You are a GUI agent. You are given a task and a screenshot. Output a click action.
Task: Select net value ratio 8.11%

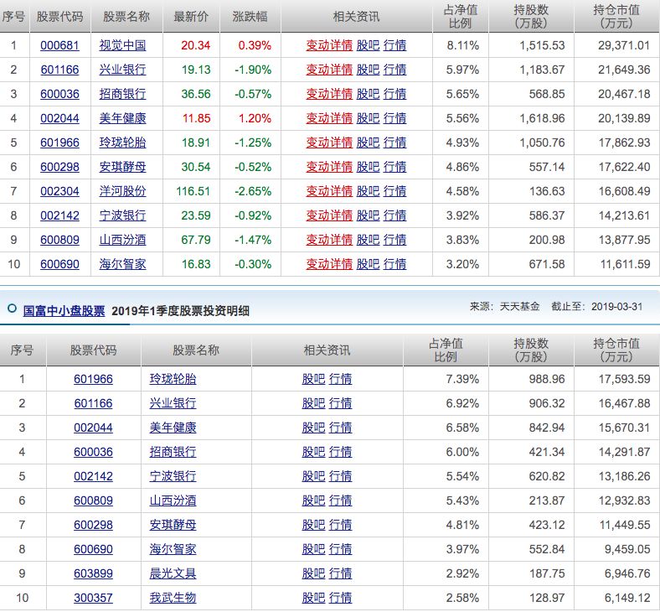(x=462, y=45)
